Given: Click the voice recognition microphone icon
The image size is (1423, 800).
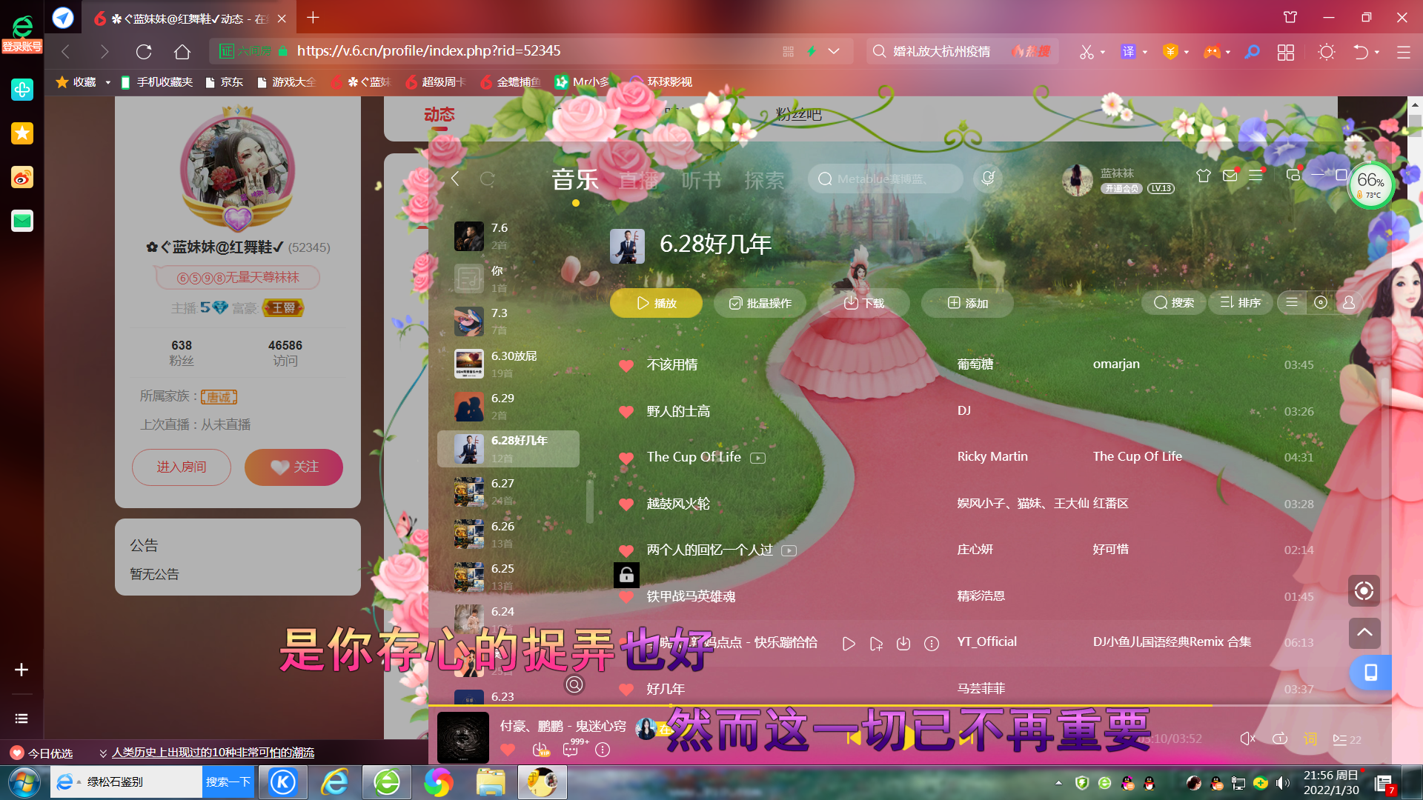Looking at the screenshot, I should click(x=987, y=179).
